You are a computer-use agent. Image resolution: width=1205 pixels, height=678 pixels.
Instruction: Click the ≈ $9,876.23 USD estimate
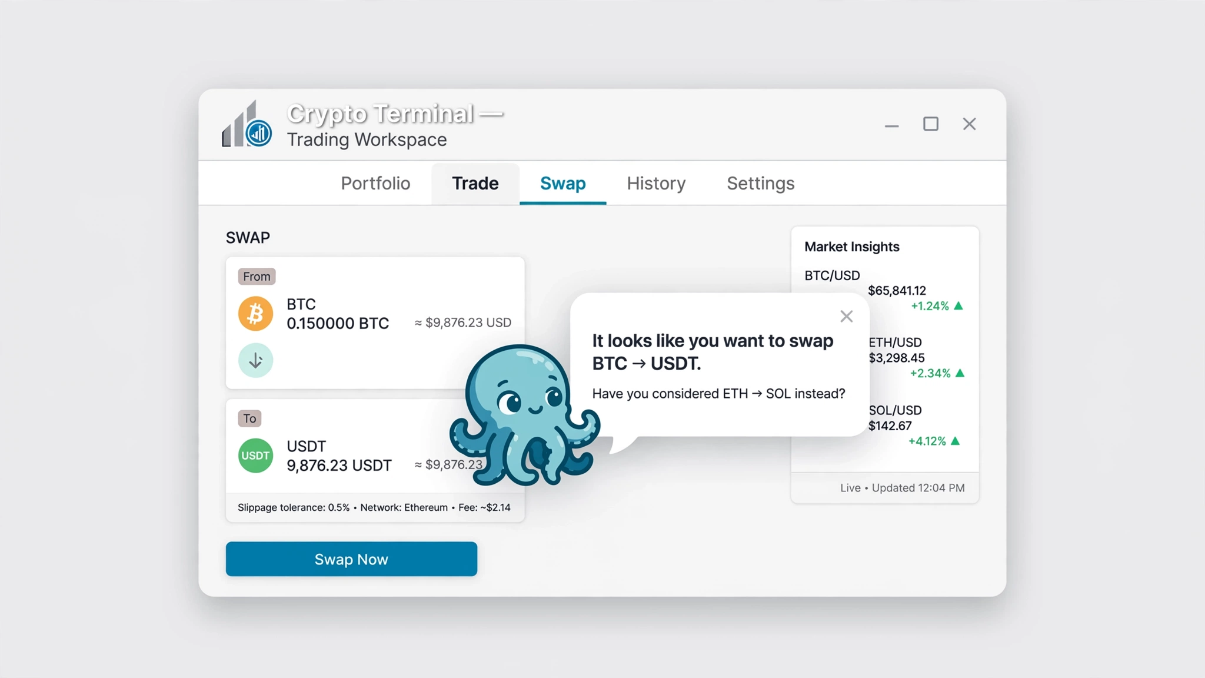463,323
